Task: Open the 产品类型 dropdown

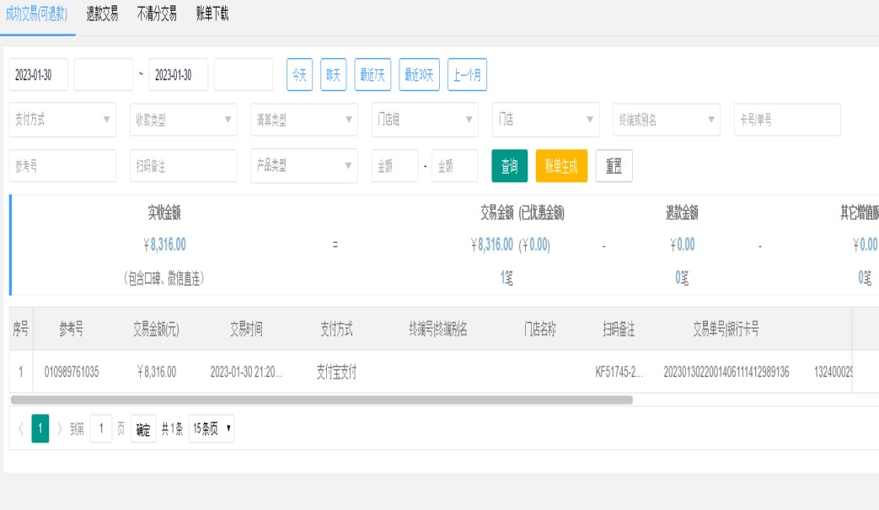Action: pos(303,166)
